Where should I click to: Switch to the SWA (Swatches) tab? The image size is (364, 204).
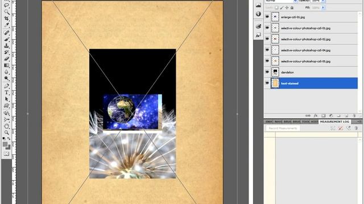pyautogui.click(x=269, y=122)
